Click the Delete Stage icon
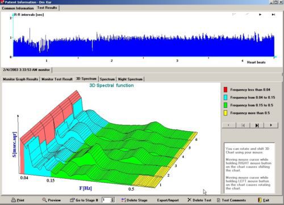This screenshot has height=205, width=284. coord(123,200)
